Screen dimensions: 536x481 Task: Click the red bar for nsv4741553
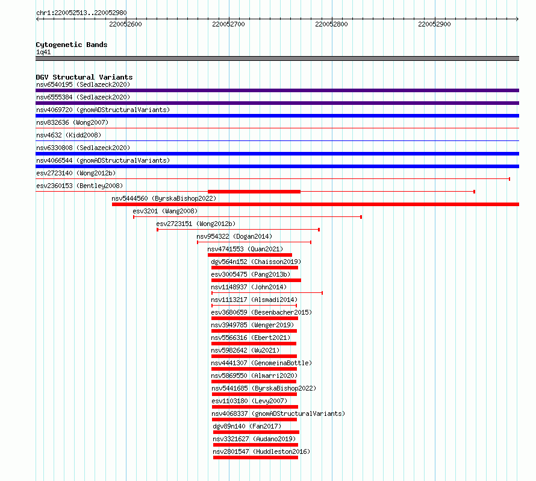coord(250,255)
